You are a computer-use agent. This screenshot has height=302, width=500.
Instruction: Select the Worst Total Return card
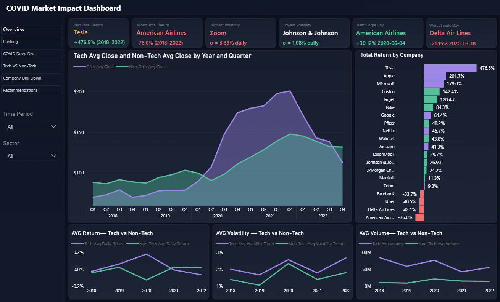point(167,33)
